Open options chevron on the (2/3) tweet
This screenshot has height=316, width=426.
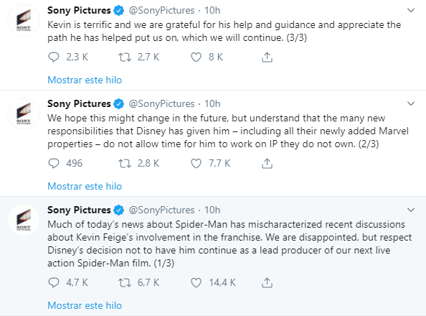pos(411,103)
